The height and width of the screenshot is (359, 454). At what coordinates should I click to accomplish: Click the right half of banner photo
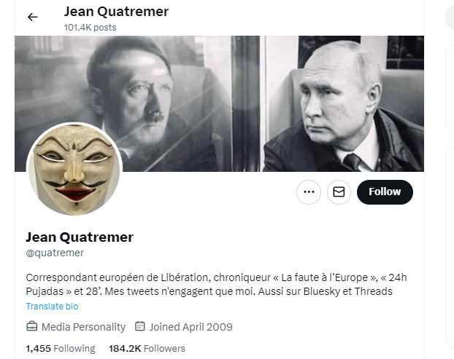[x=343, y=103]
